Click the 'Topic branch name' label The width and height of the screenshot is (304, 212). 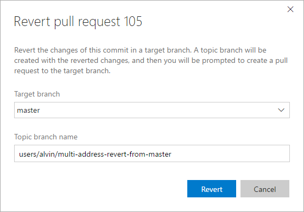click(x=46, y=137)
